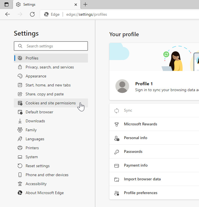Go to Appearance settings

pyautogui.click(x=51, y=76)
